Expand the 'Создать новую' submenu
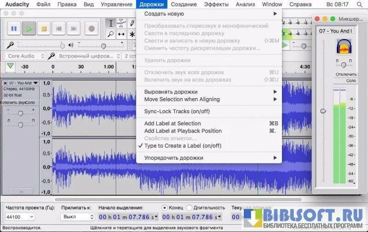The image size is (368, 232). pos(209,14)
